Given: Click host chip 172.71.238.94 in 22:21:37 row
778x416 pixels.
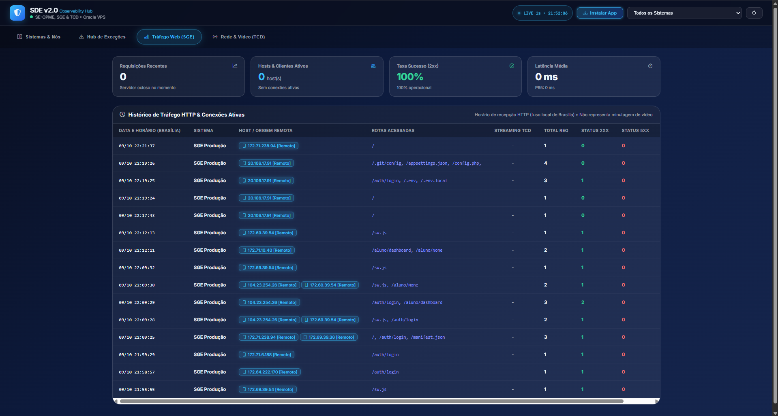Looking at the screenshot, I should pyautogui.click(x=268, y=146).
